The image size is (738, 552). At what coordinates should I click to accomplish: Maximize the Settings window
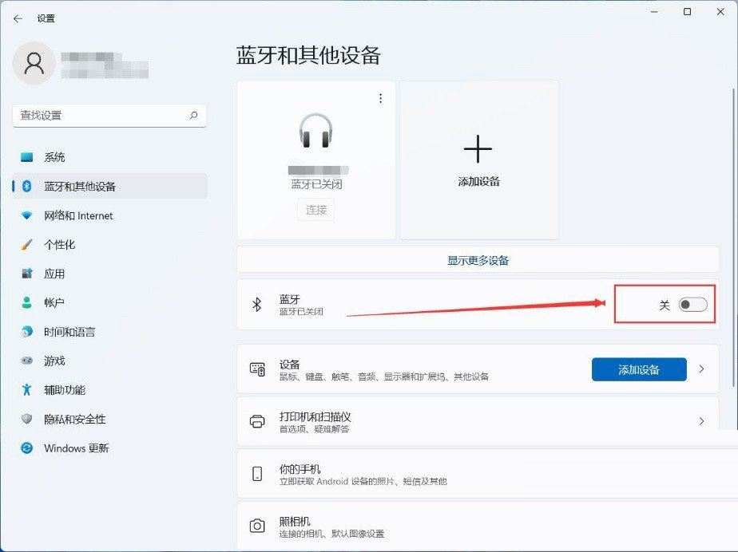click(x=687, y=12)
